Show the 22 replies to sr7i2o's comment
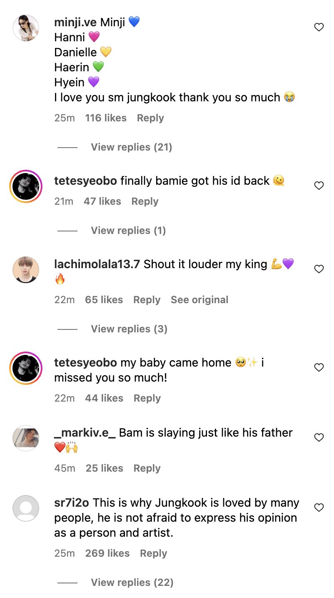The image size is (334, 598). 132,583
